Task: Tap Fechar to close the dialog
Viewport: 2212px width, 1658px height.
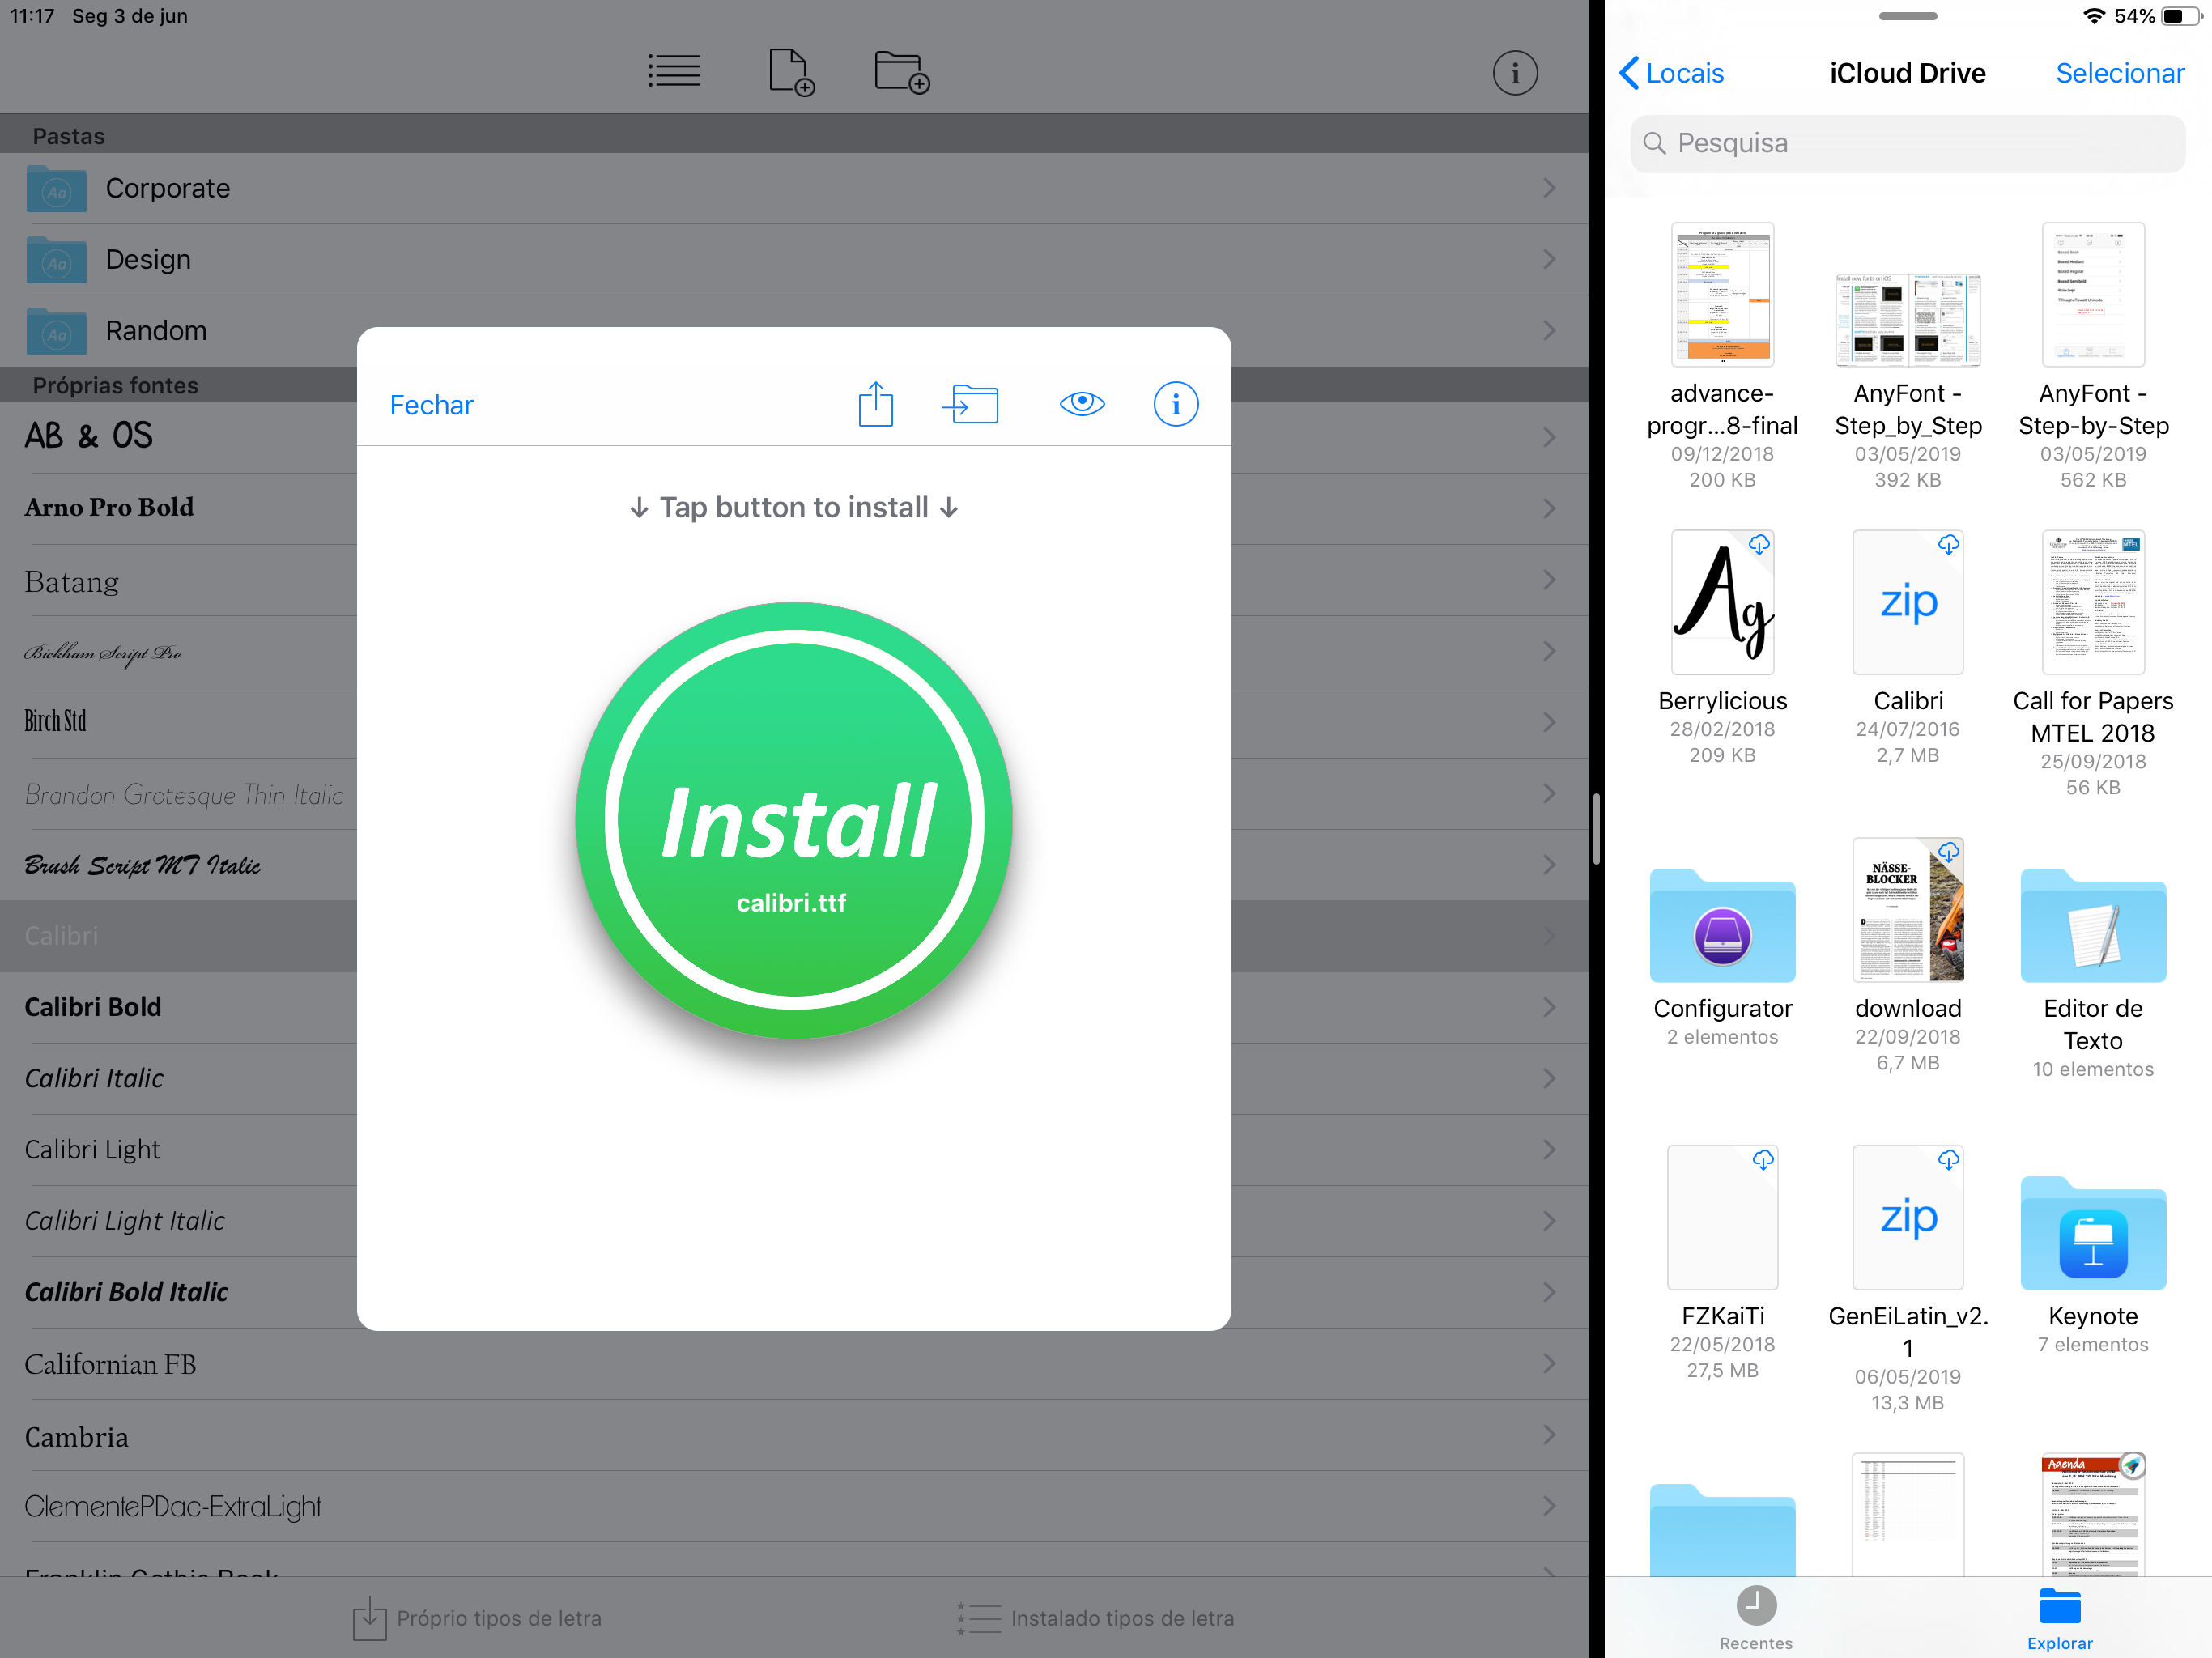Action: [431, 405]
